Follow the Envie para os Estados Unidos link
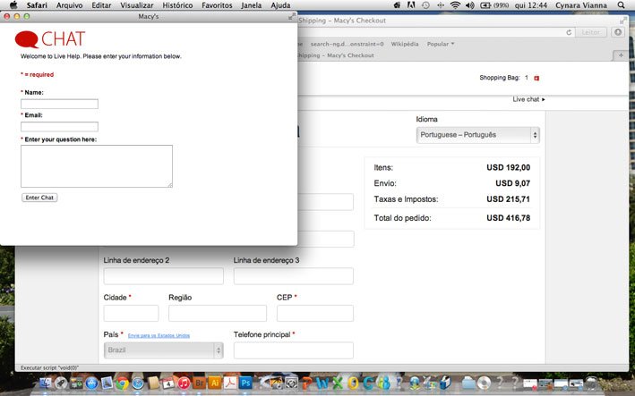This screenshot has width=635, height=396. 159,335
